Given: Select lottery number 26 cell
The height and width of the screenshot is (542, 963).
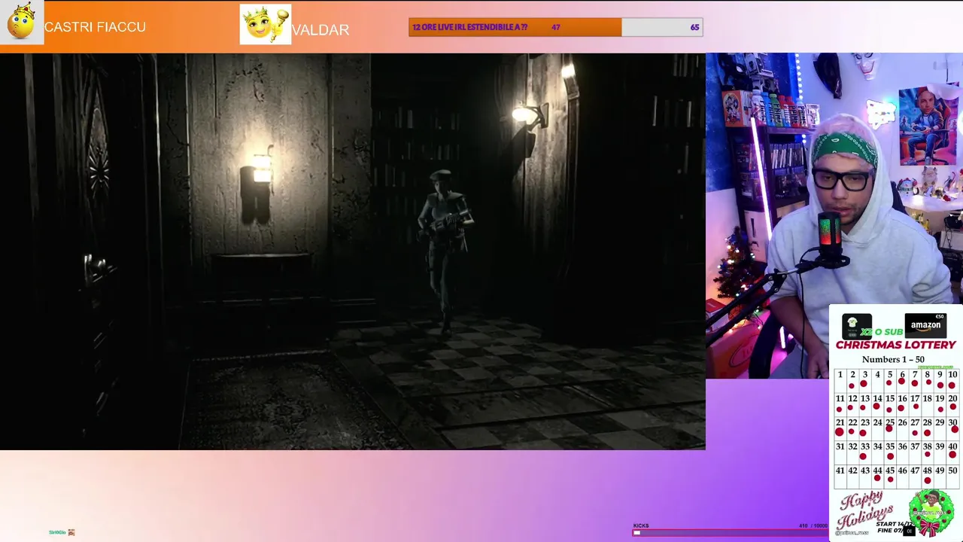Looking at the screenshot, I should (x=903, y=428).
